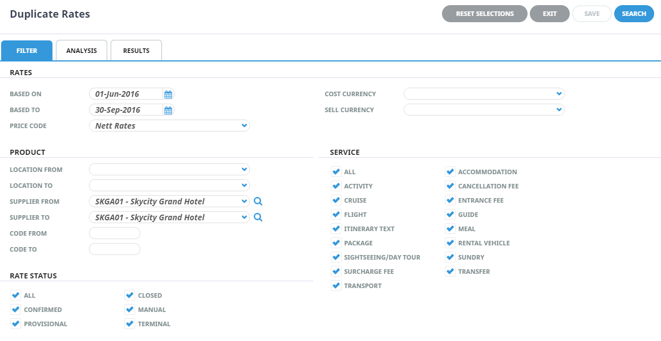Click the Reset Selections button
Viewport: 661px width, 341px height.
point(485,14)
